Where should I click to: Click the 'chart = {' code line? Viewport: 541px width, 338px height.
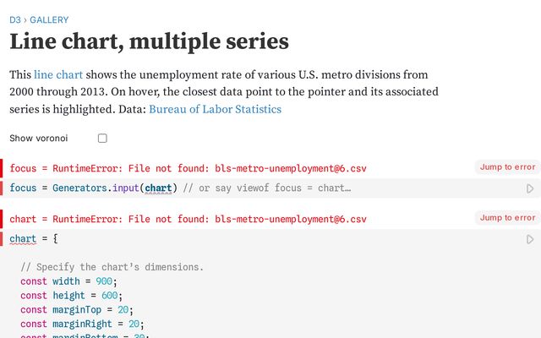34,239
